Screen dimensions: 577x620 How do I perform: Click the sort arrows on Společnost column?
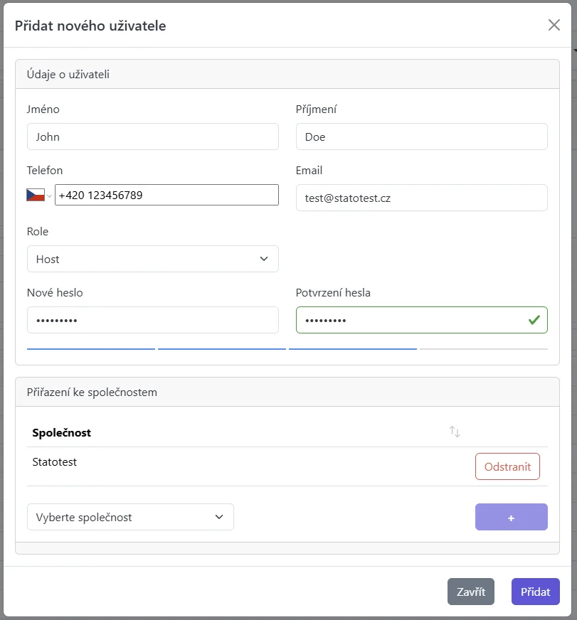point(455,431)
